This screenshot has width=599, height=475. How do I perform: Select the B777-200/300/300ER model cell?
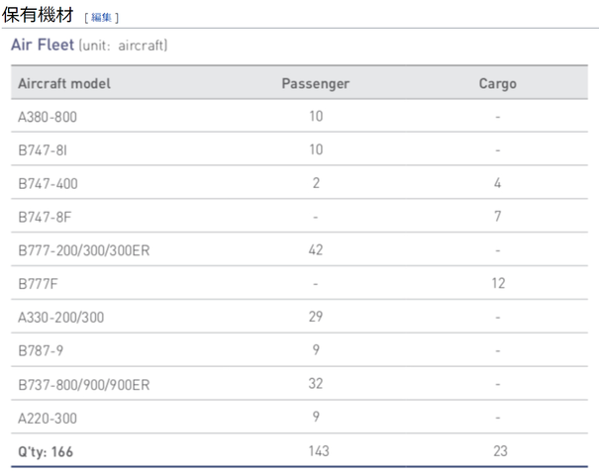tap(83, 250)
